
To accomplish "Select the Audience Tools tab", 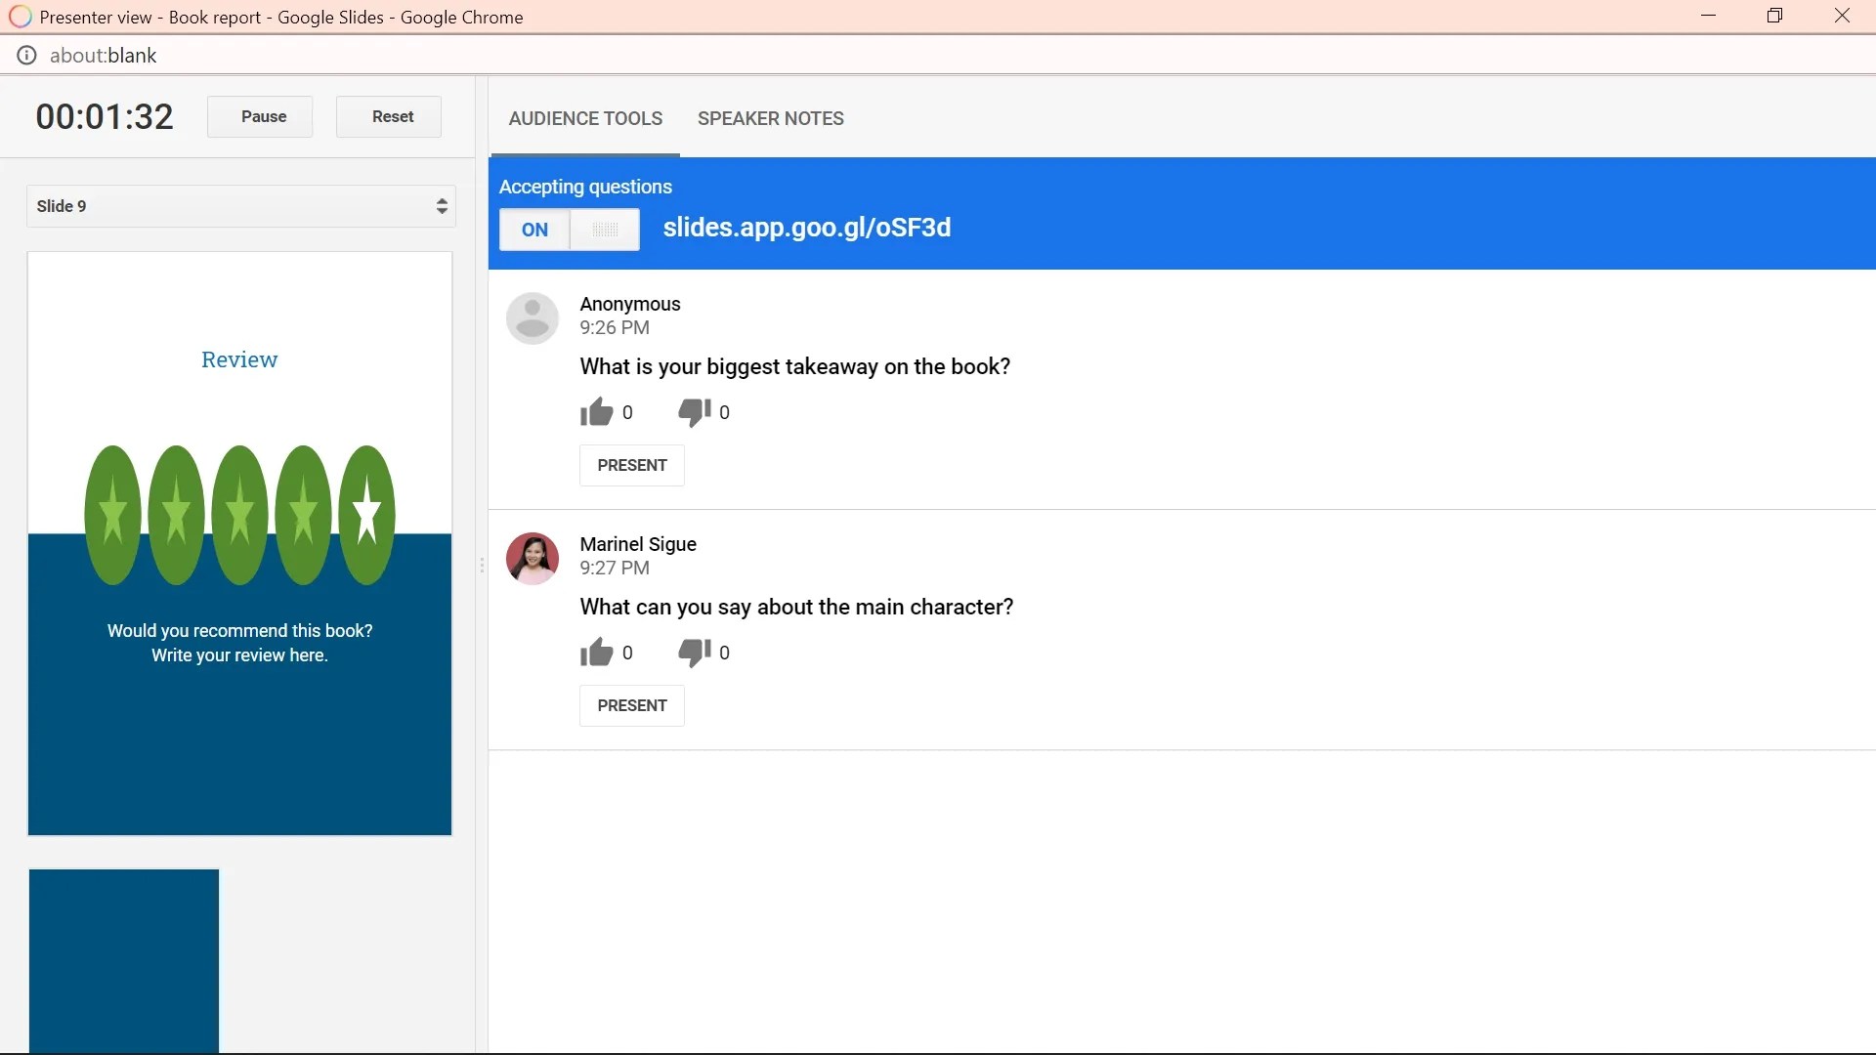I will pyautogui.click(x=584, y=118).
